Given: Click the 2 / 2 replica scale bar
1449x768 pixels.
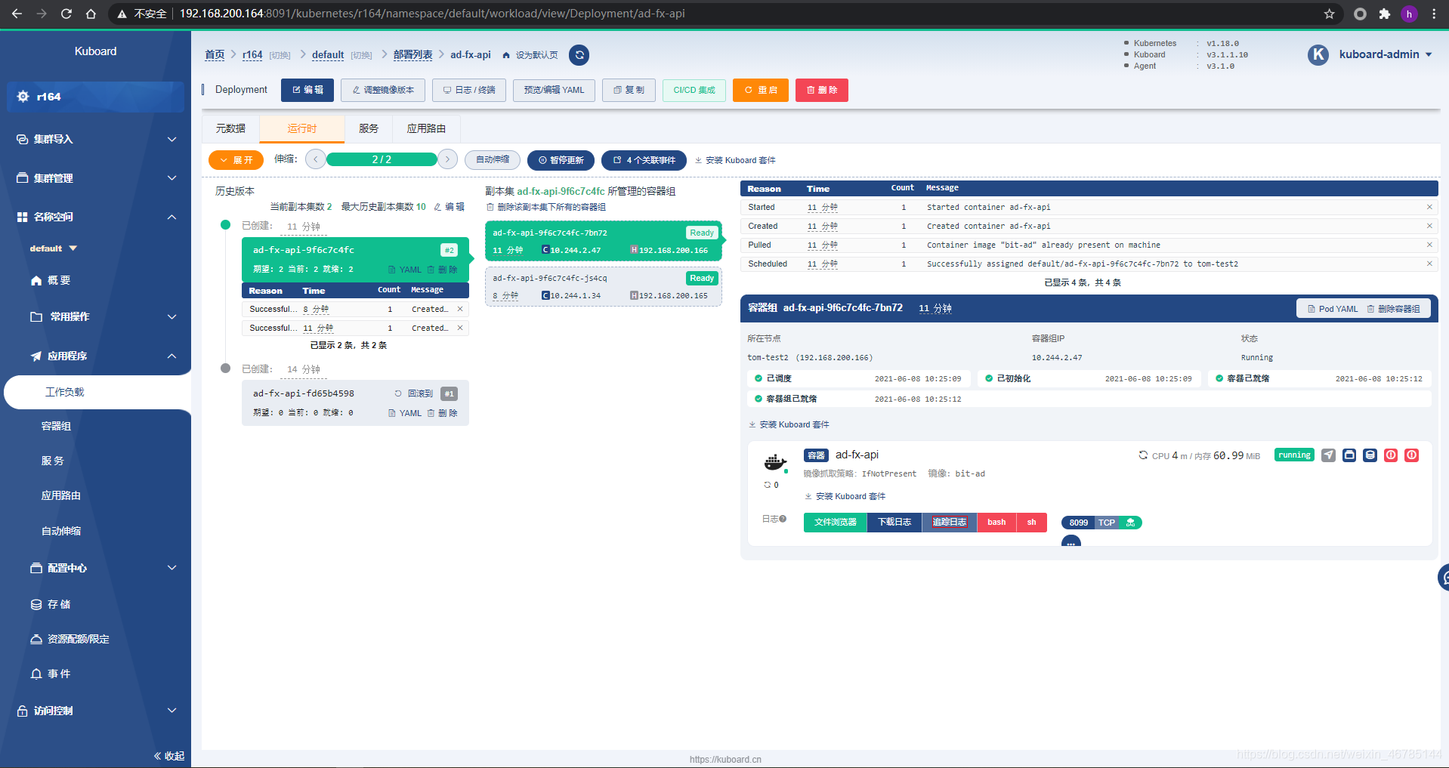Looking at the screenshot, I should (x=382, y=159).
